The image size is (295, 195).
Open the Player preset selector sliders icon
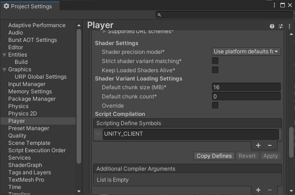click(x=281, y=26)
